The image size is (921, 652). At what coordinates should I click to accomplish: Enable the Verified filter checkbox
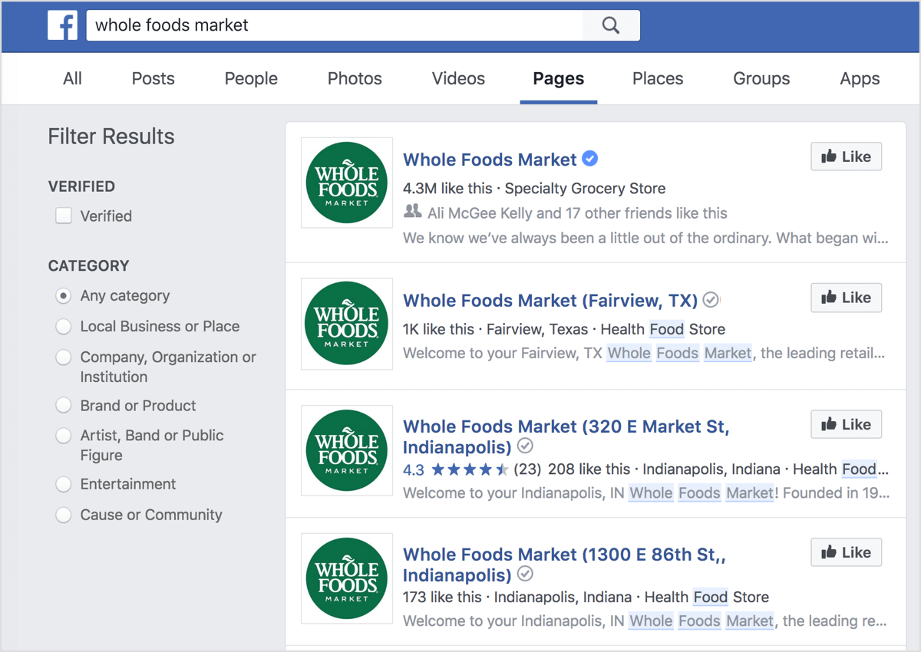tap(64, 216)
